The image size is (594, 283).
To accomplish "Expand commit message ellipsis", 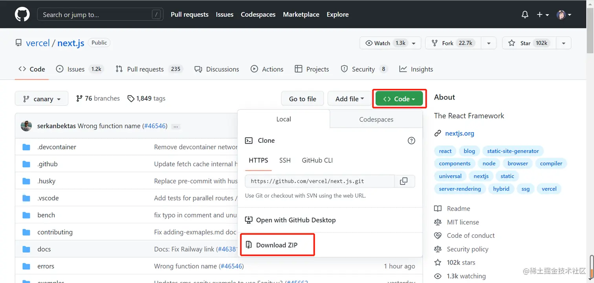I will (176, 126).
